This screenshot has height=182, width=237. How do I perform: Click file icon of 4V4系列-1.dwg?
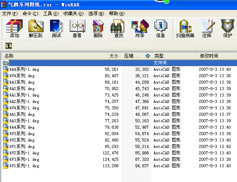[x=6, y=108]
